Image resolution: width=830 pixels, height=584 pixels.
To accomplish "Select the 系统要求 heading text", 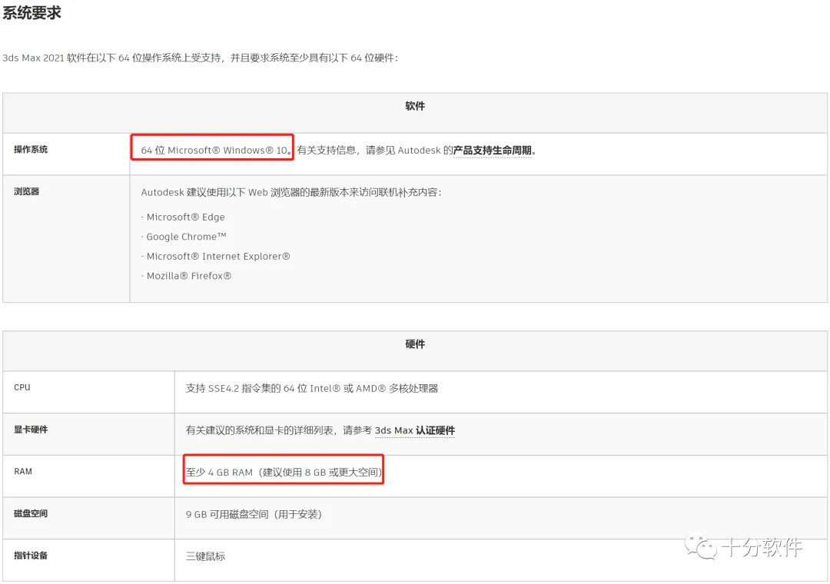I will [32, 12].
